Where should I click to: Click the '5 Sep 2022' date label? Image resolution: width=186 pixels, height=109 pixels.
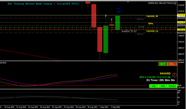(116, 107)
